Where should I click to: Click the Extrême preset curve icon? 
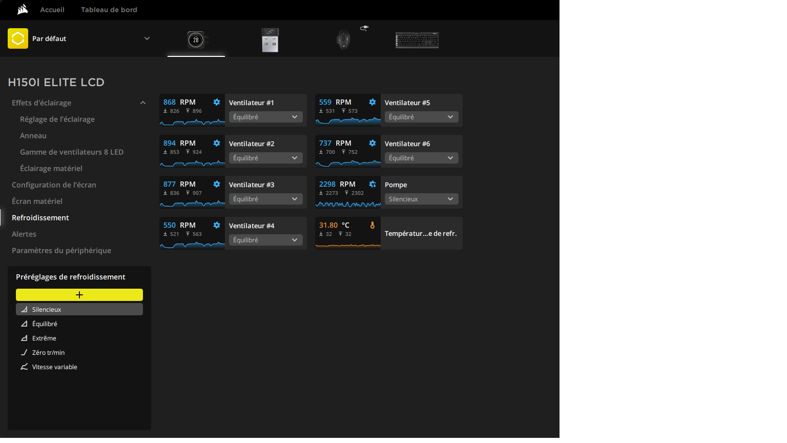pos(24,338)
